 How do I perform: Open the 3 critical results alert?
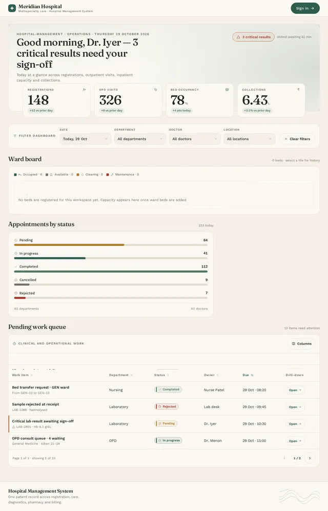tap(253, 37)
